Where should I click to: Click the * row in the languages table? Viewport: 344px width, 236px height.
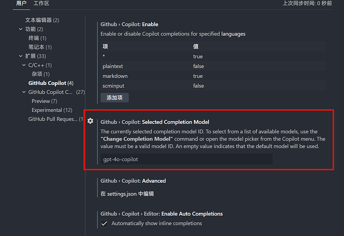pos(213,57)
